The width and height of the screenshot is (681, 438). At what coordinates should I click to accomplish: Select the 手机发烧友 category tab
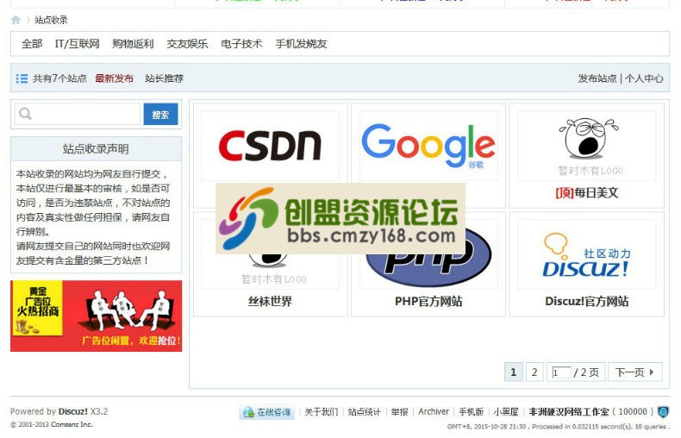pos(301,44)
